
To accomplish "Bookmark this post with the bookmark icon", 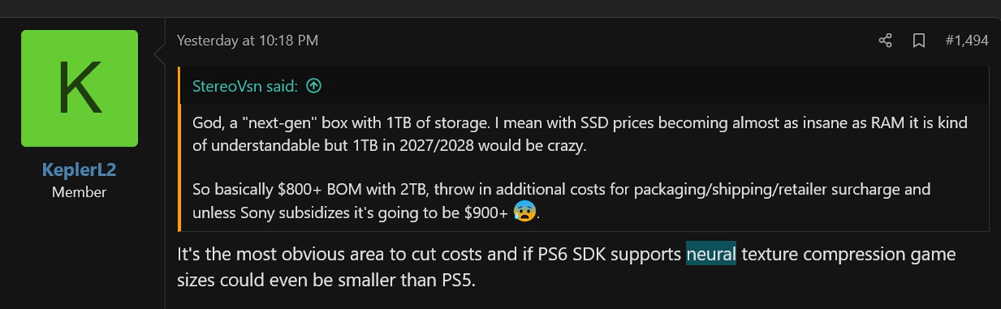I will coord(919,41).
